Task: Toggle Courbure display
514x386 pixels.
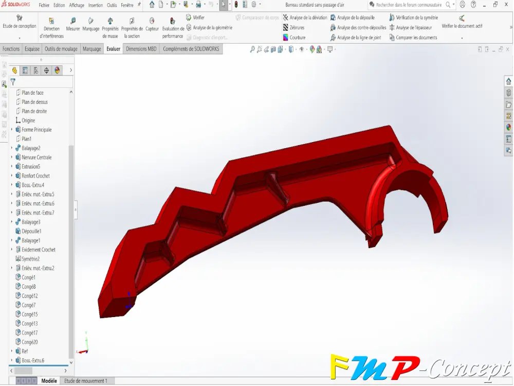Action: [x=295, y=38]
